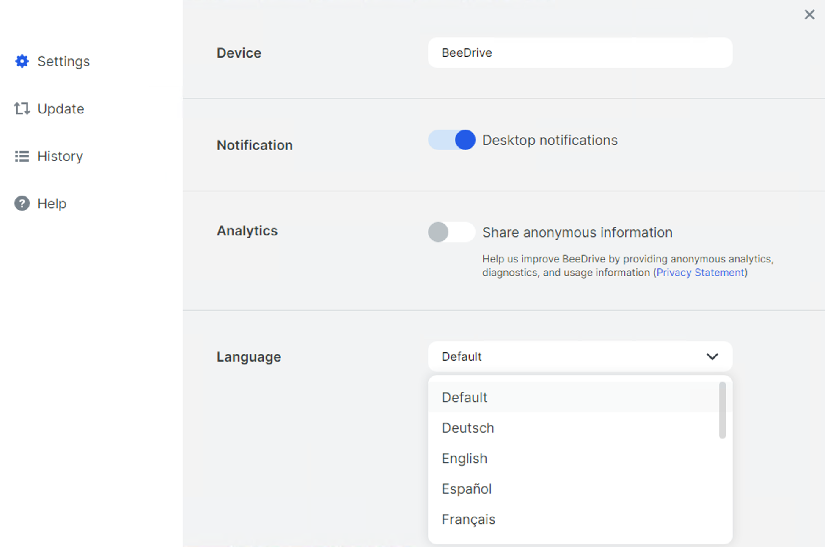Click the Language dropdown chevron arrow
Image resolution: width=825 pixels, height=547 pixels.
(712, 356)
